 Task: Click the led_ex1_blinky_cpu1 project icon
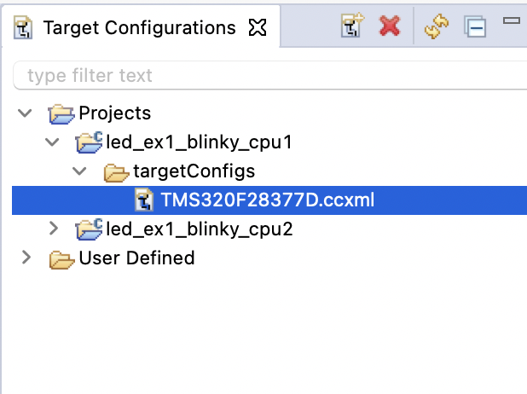[x=89, y=142]
